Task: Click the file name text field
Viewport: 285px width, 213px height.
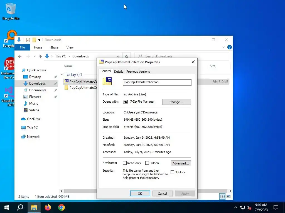Action: click(x=157, y=82)
